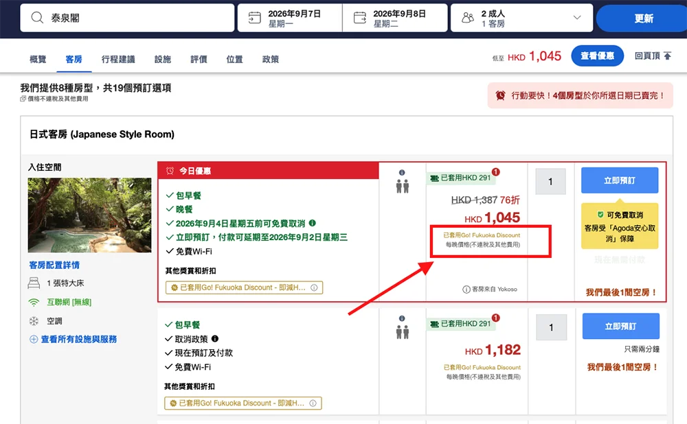This screenshot has height=424, width=687.
Task: Switch to the 概覽 tab
Action: point(38,59)
